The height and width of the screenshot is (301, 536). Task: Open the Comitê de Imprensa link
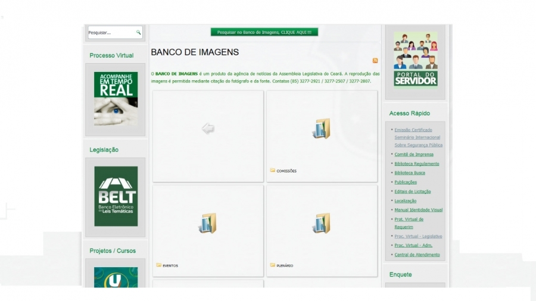click(x=413, y=155)
